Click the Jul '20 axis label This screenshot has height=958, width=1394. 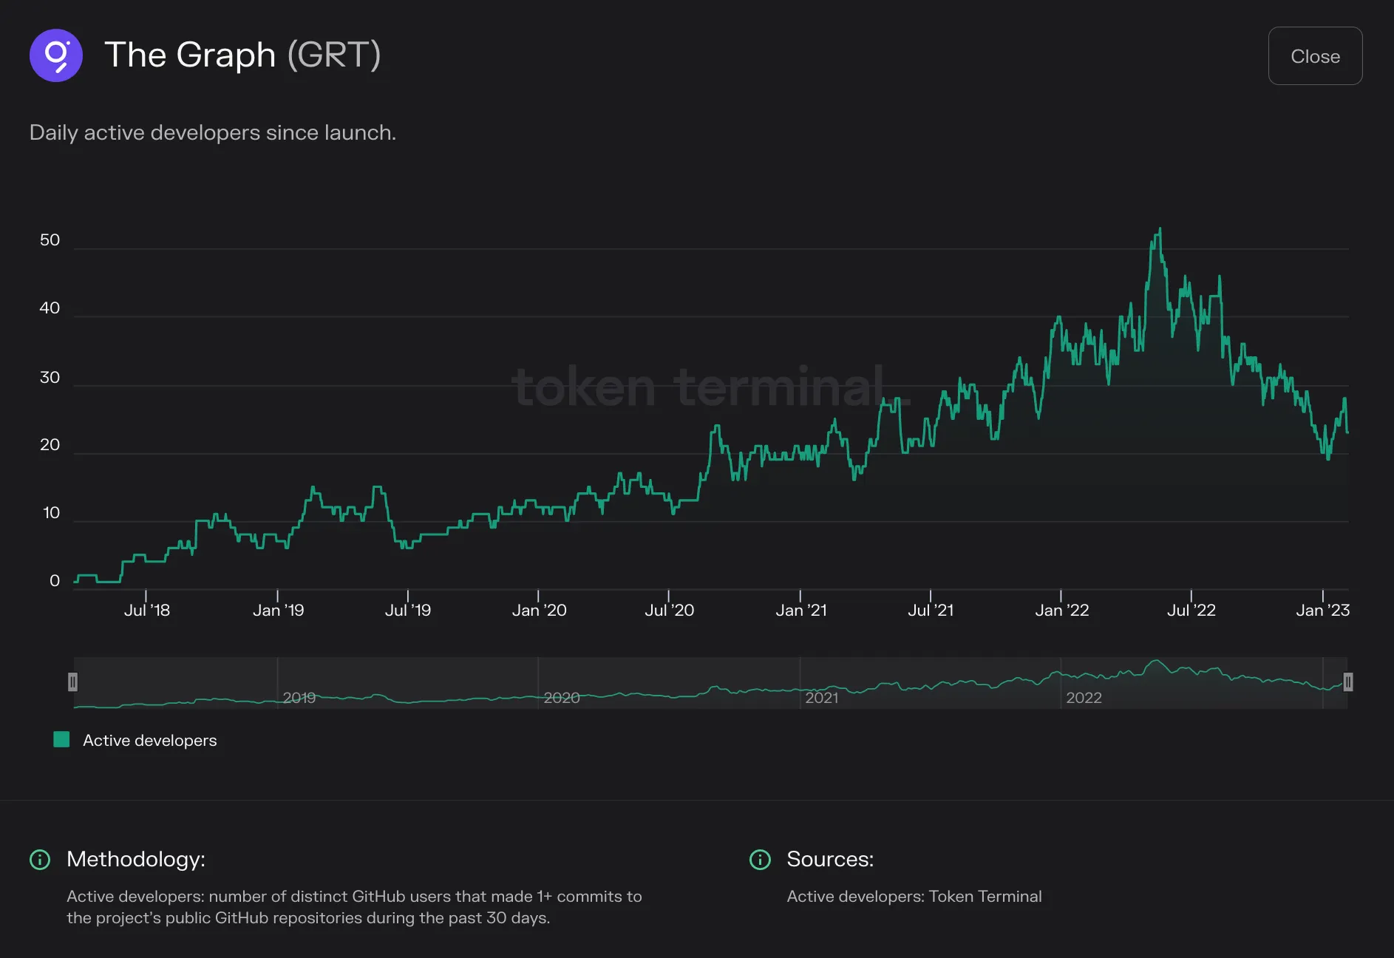pos(669,611)
